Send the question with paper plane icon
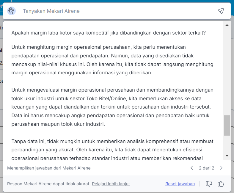The image size is (234, 193). point(221,11)
